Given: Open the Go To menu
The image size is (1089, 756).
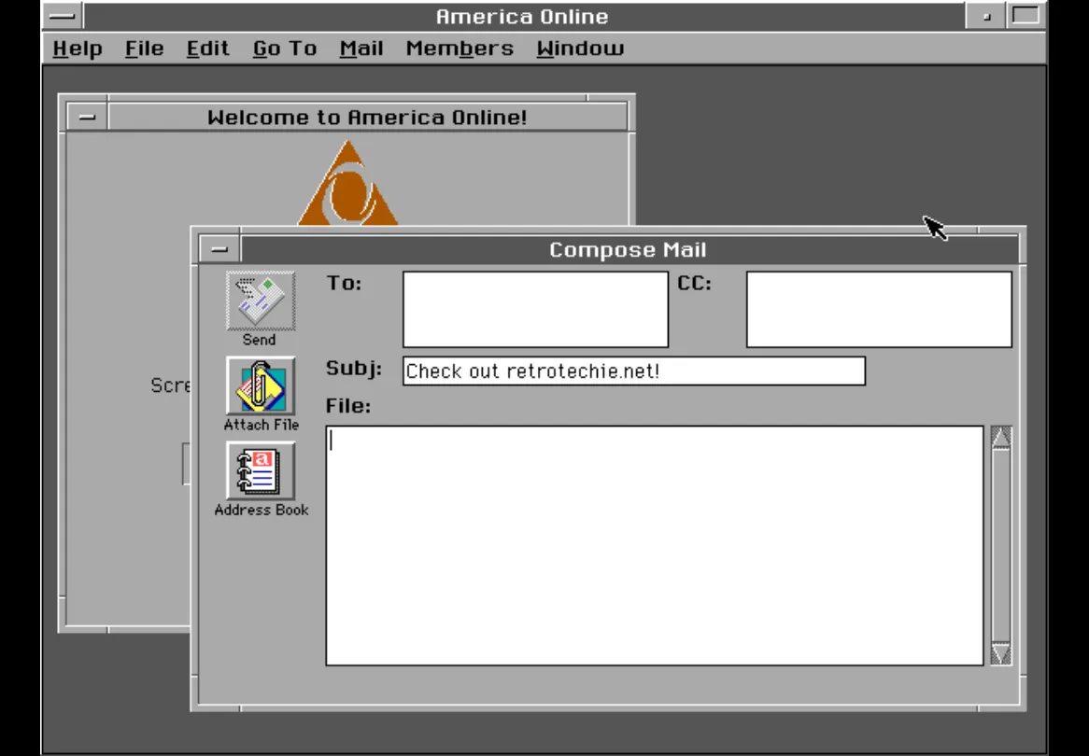Looking at the screenshot, I should 285,49.
